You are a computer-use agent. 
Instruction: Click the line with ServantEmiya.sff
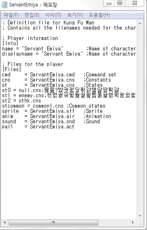tap(52, 111)
